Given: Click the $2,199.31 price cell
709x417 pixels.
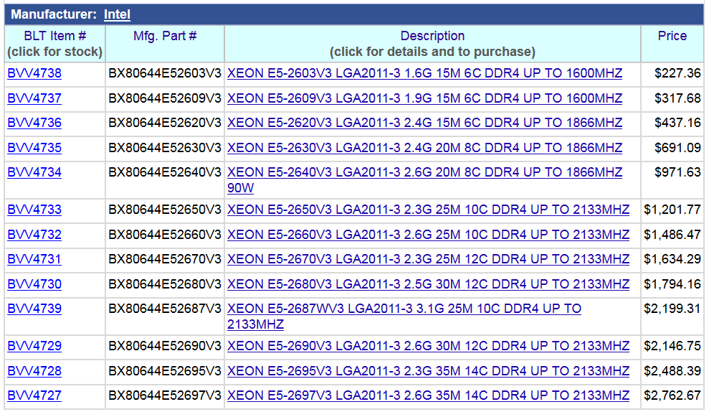Looking at the screenshot, I should (x=672, y=316).
